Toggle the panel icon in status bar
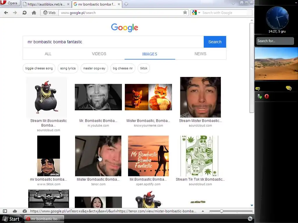The height and width of the screenshot is (223, 298). [5, 211]
